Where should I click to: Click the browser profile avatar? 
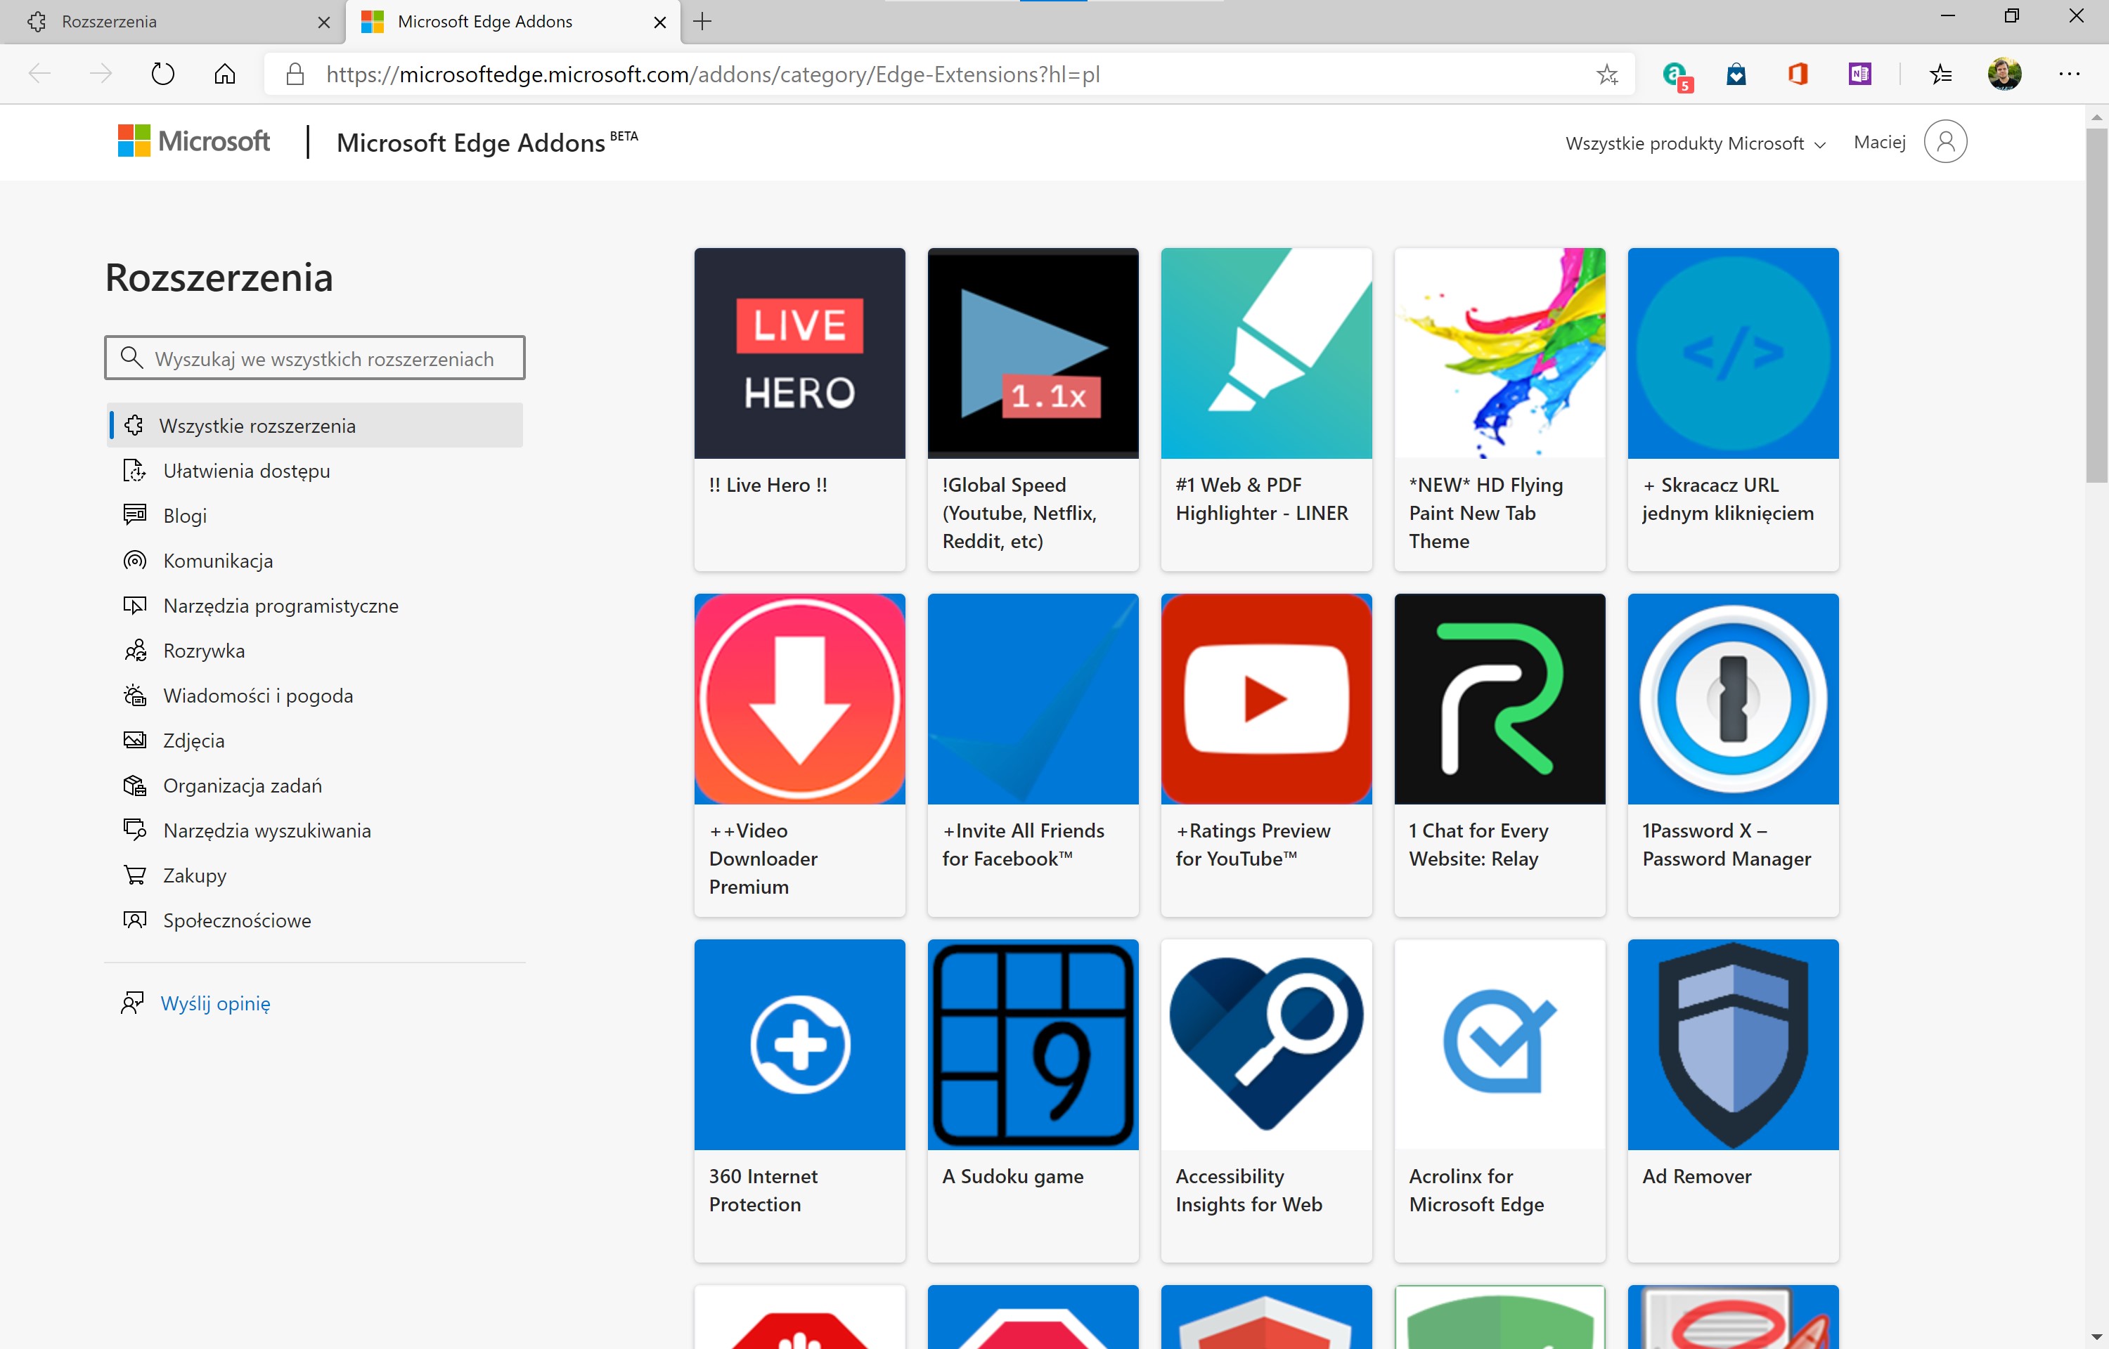tap(2005, 74)
